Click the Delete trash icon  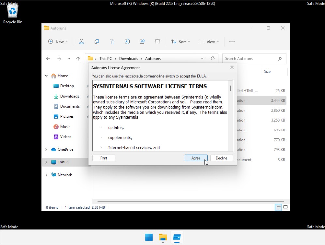coord(157,42)
